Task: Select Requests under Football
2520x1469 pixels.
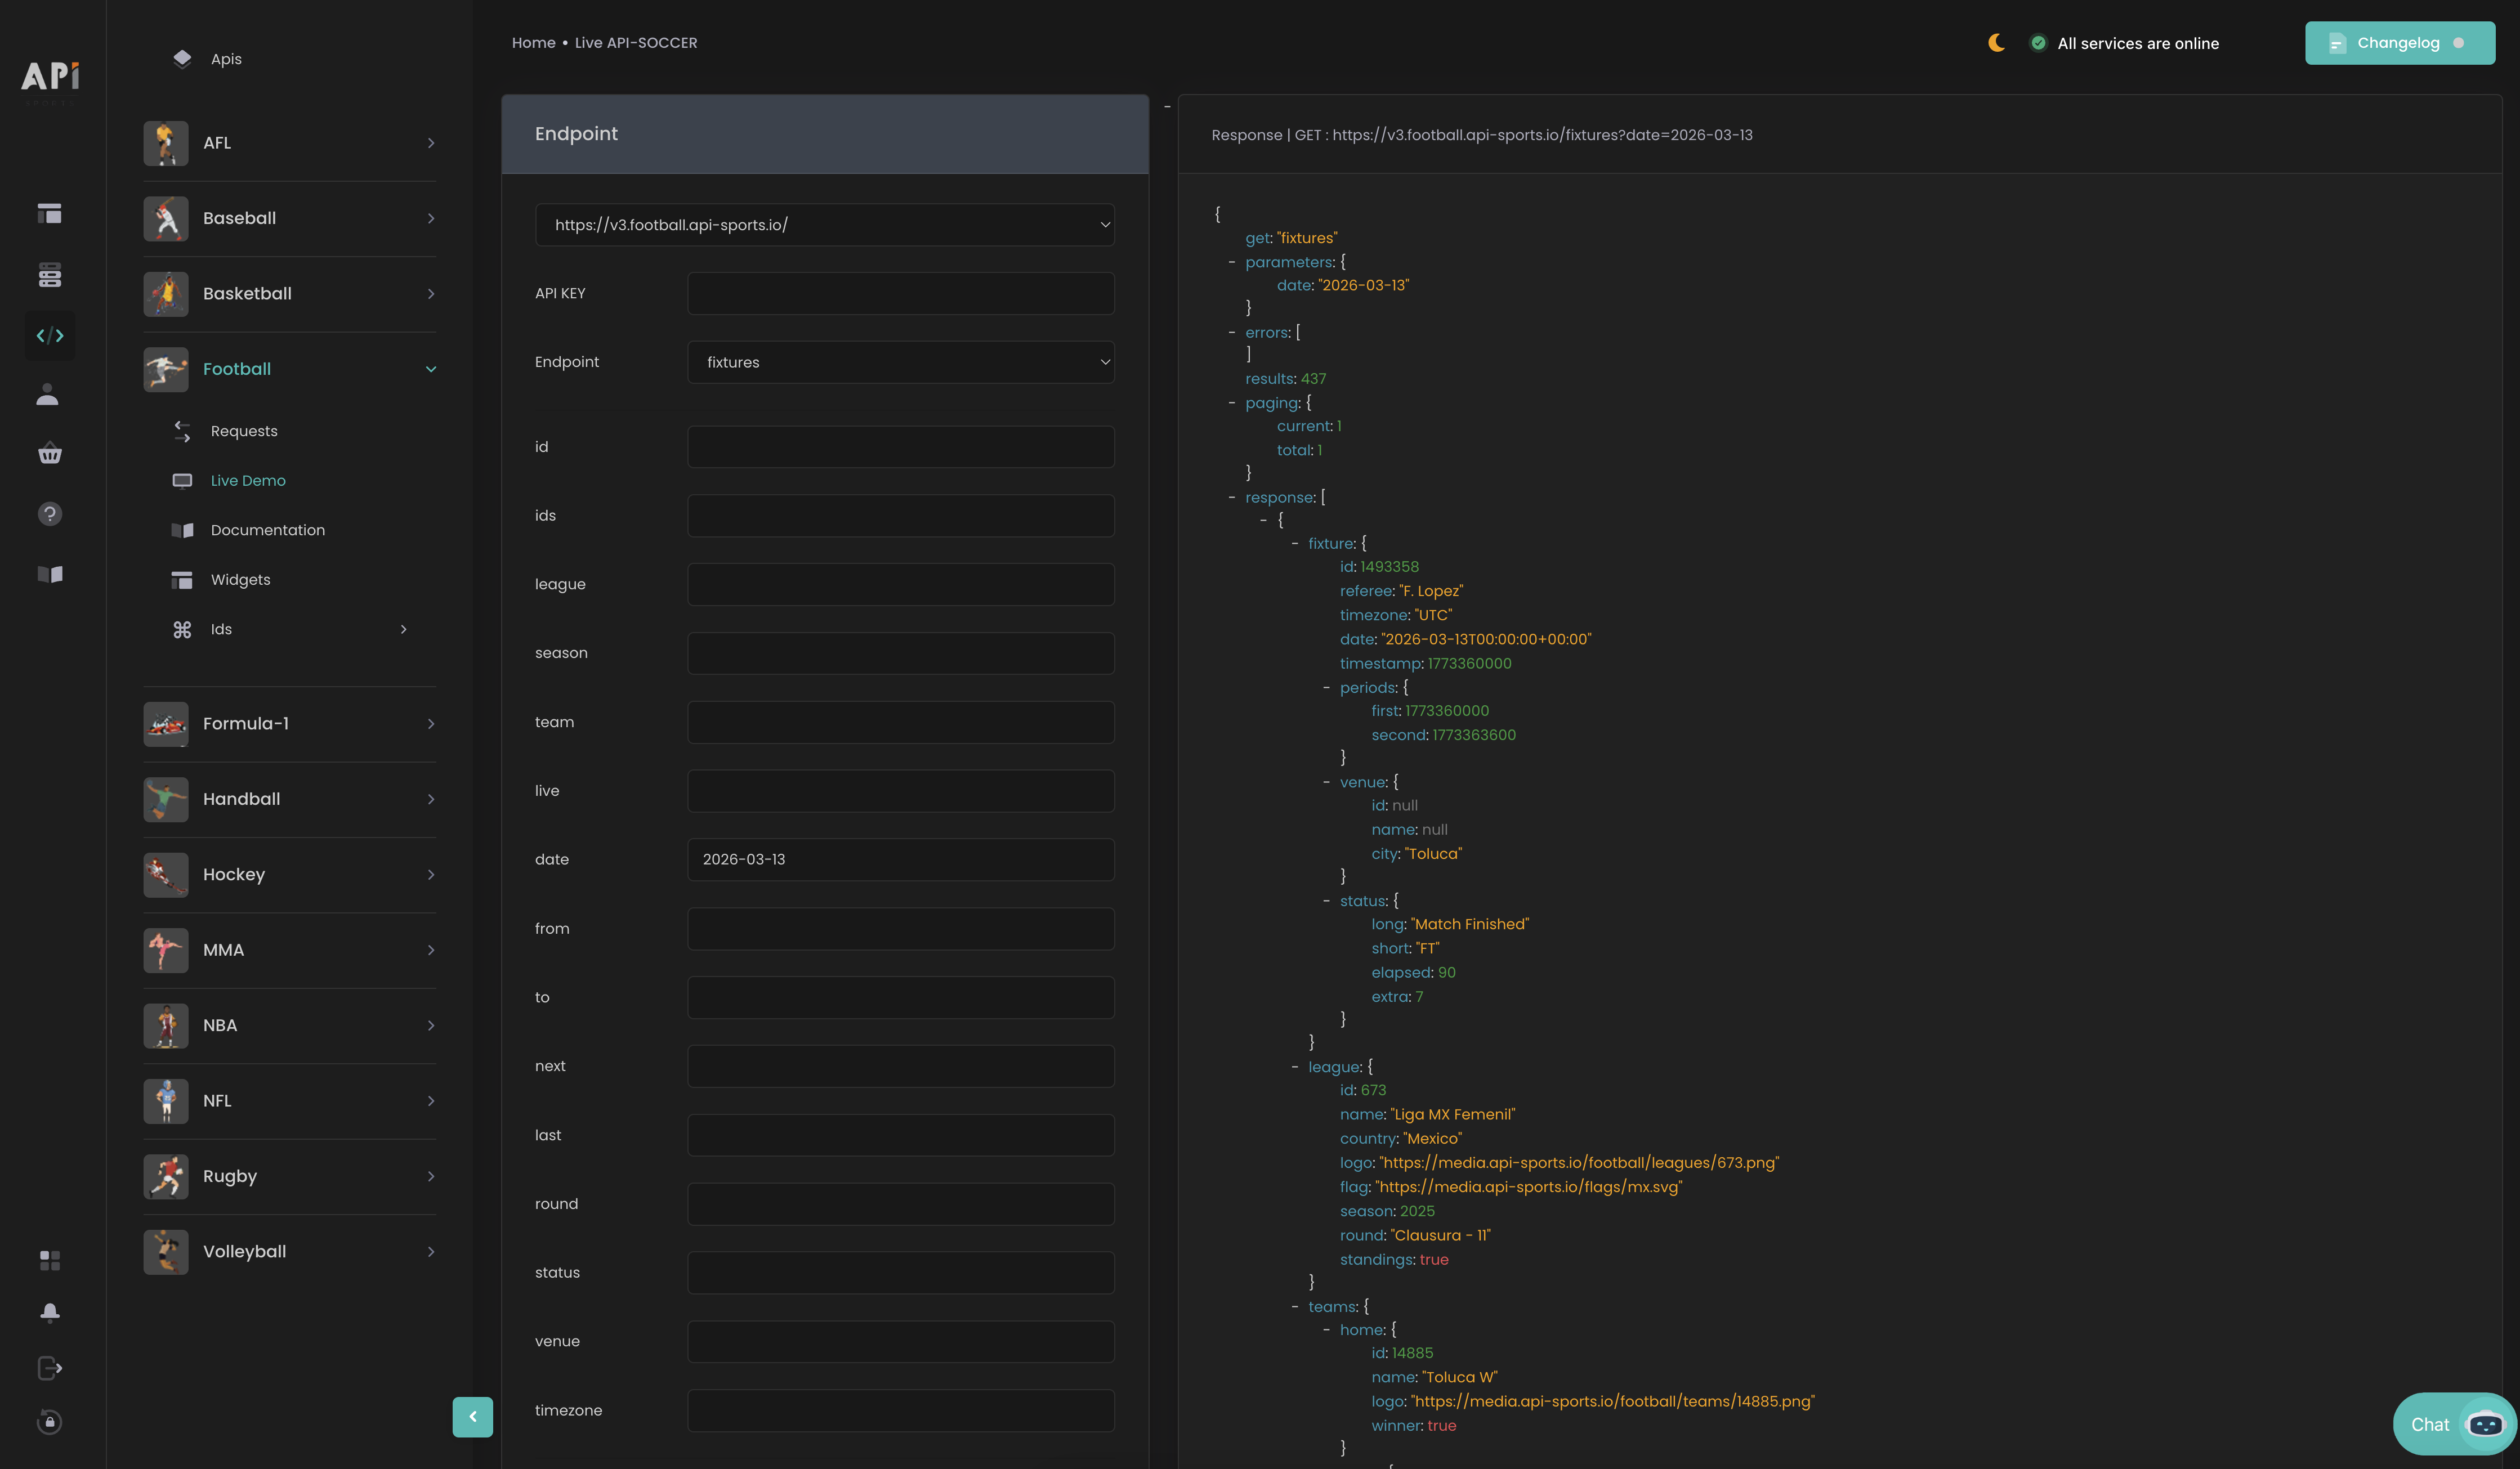Action: point(243,431)
